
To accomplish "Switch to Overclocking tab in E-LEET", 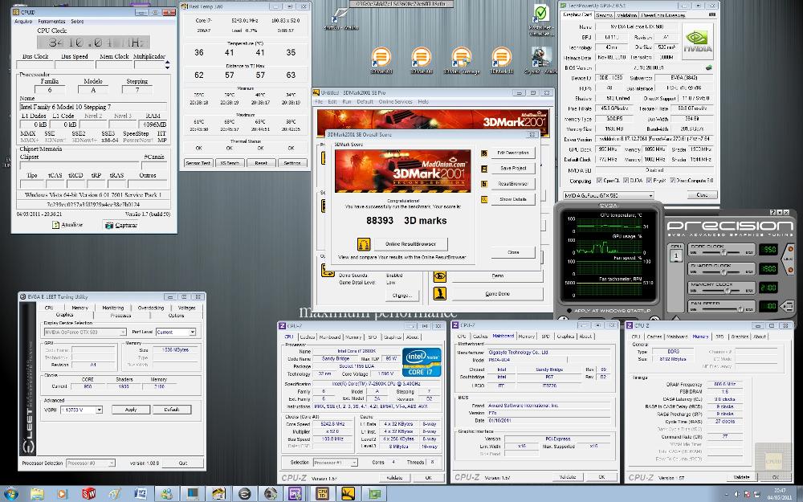I will [x=151, y=308].
